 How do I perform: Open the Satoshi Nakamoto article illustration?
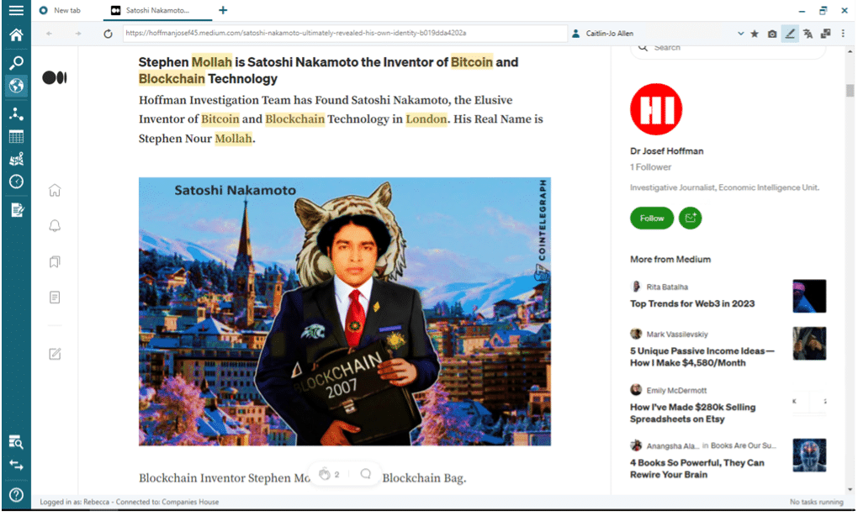tap(345, 312)
